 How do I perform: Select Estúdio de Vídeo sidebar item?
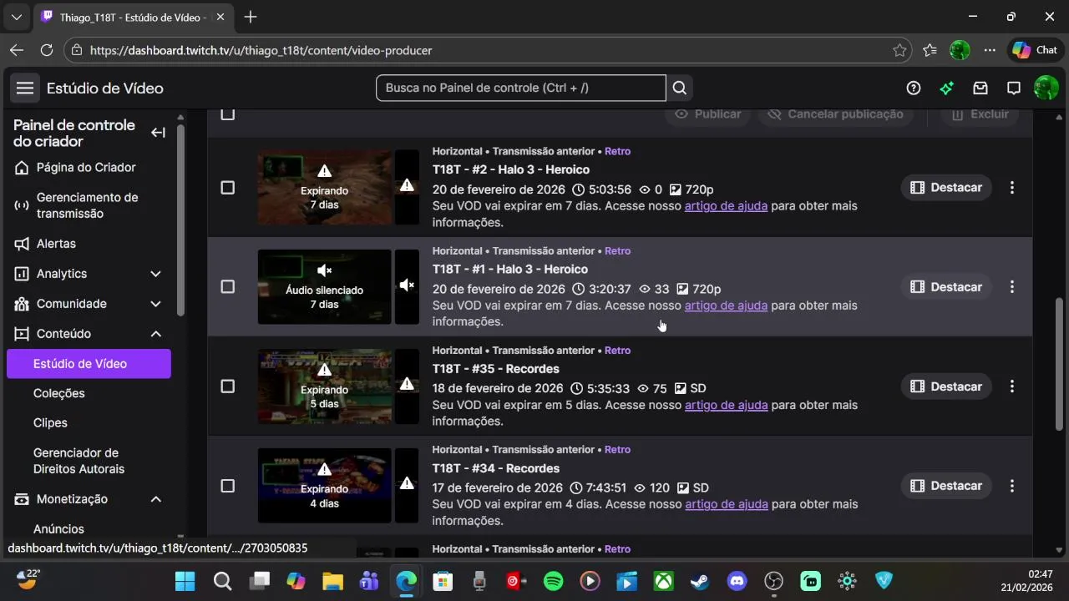pos(89,364)
